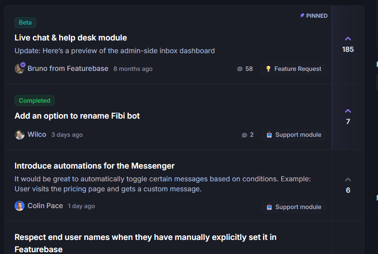This screenshot has height=254, width=378.
Task: Click the pin icon beside PINNED
Action: tap(302, 15)
